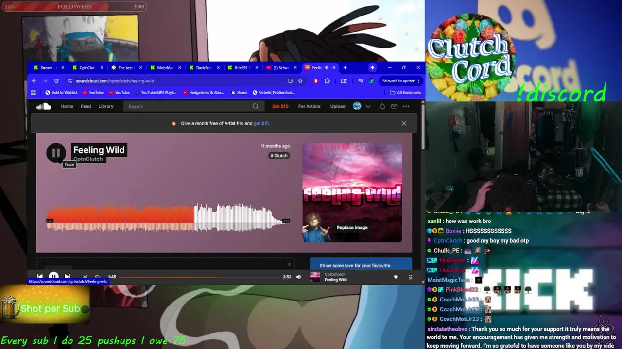The image size is (622, 349).
Task: Switch to the BrlcA91 browser tab
Action: click(x=242, y=68)
